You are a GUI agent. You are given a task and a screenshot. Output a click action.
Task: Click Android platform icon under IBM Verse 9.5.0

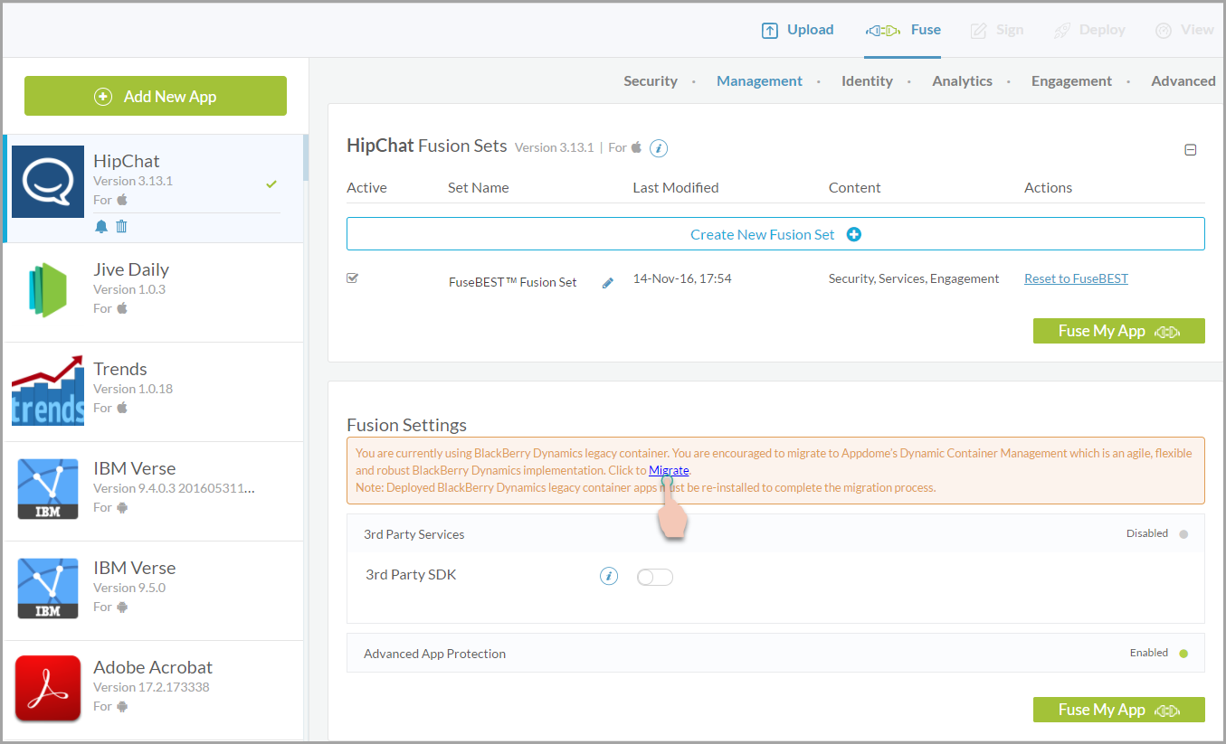tap(122, 607)
